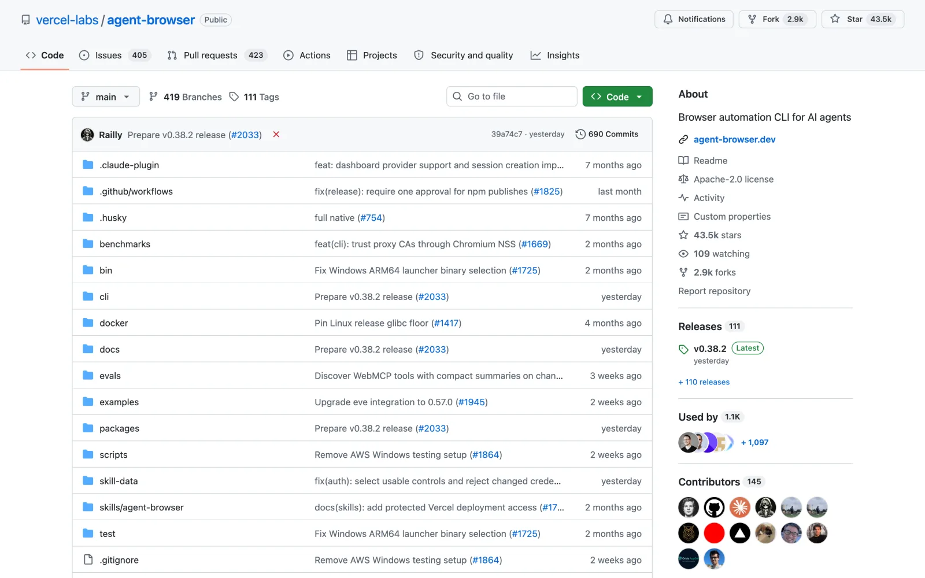Click the failed status X icon beside commit #2033
The height and width of the screenshot is (578, 925).
[x=276, y=135]
